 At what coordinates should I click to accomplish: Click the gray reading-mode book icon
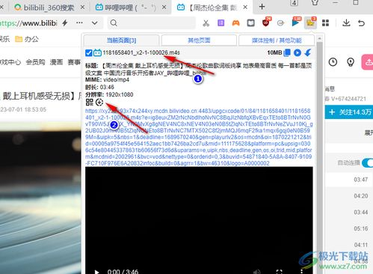(250, 23)
